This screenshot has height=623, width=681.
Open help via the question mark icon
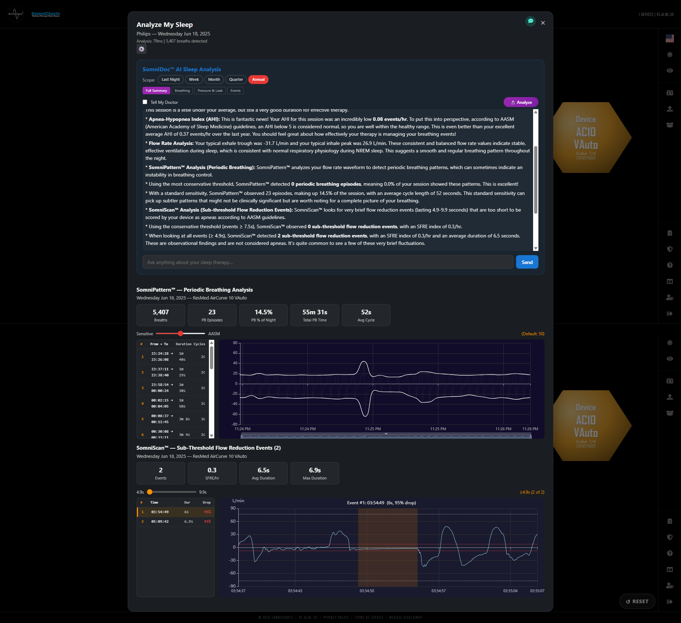tap(670, 265)
